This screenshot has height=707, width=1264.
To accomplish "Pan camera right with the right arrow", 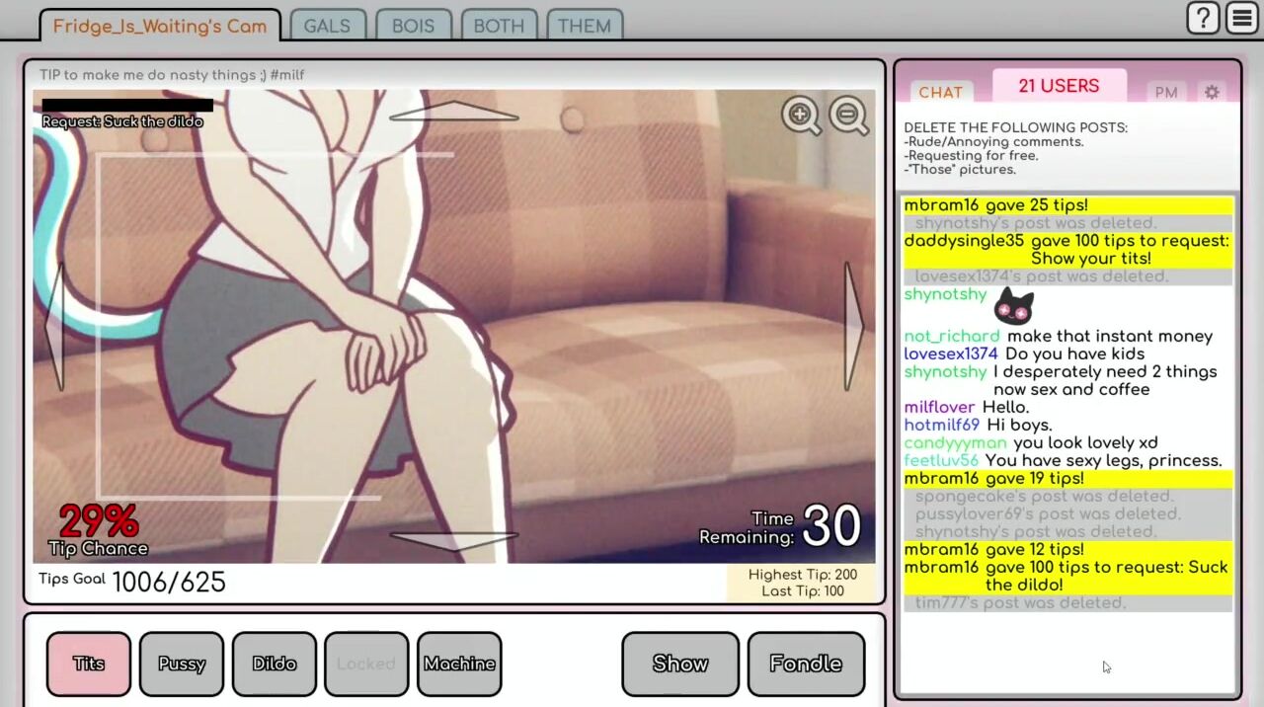I will (854, 327).
